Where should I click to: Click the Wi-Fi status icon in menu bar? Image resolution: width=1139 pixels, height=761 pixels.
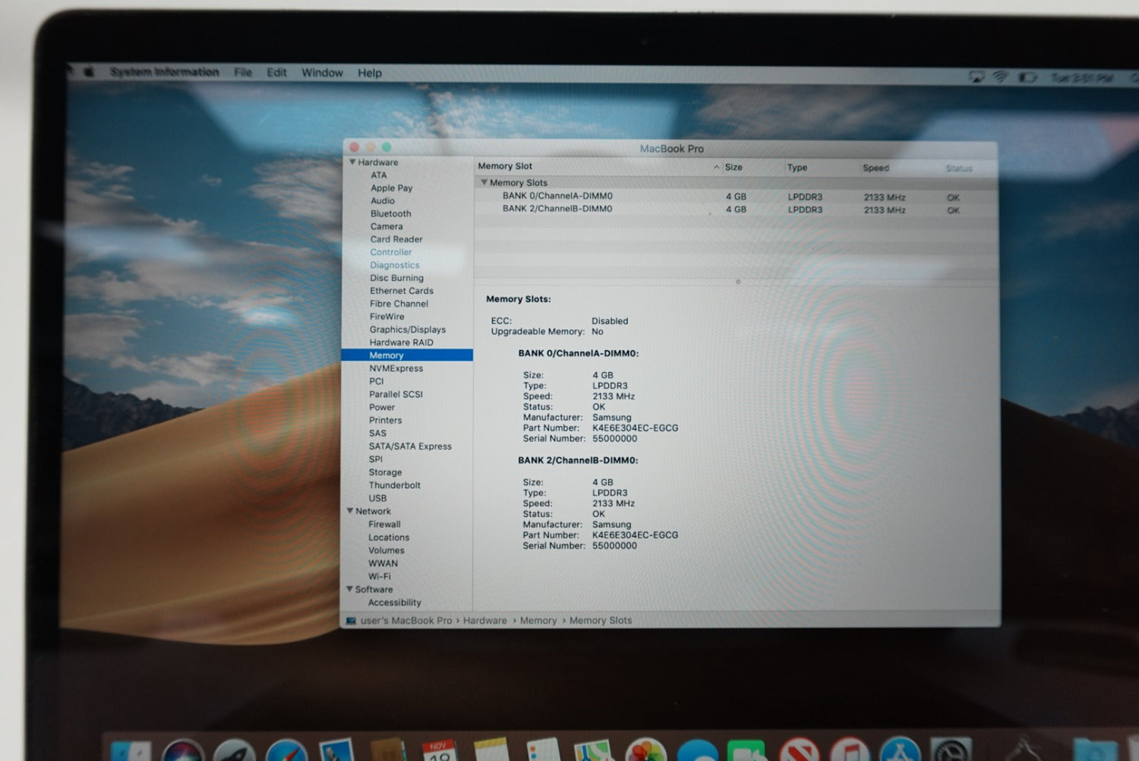click(x=1000, y=77)
